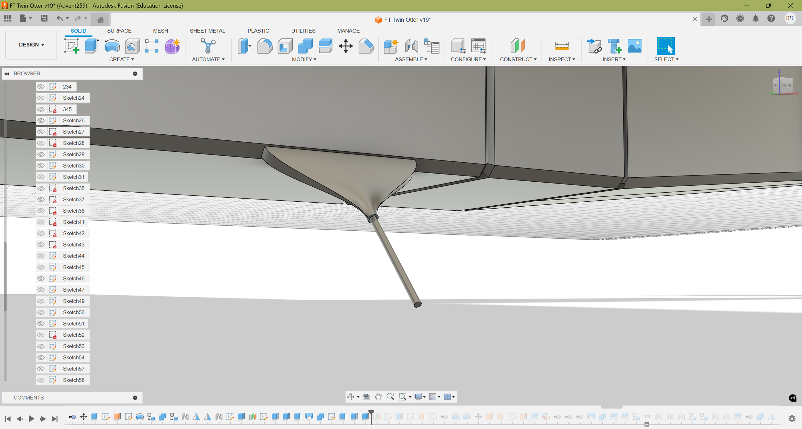Unhide Sketch58 in the browser
The height and width of the screenshot is (429, 802).
(41, 380)
